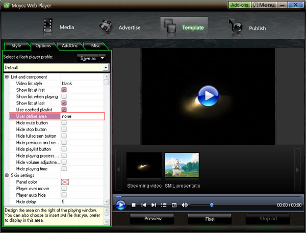Screen dimensions: 306x233
Task: Enable Hide volume adjustment checkbox
Action: tap(64, 162)
